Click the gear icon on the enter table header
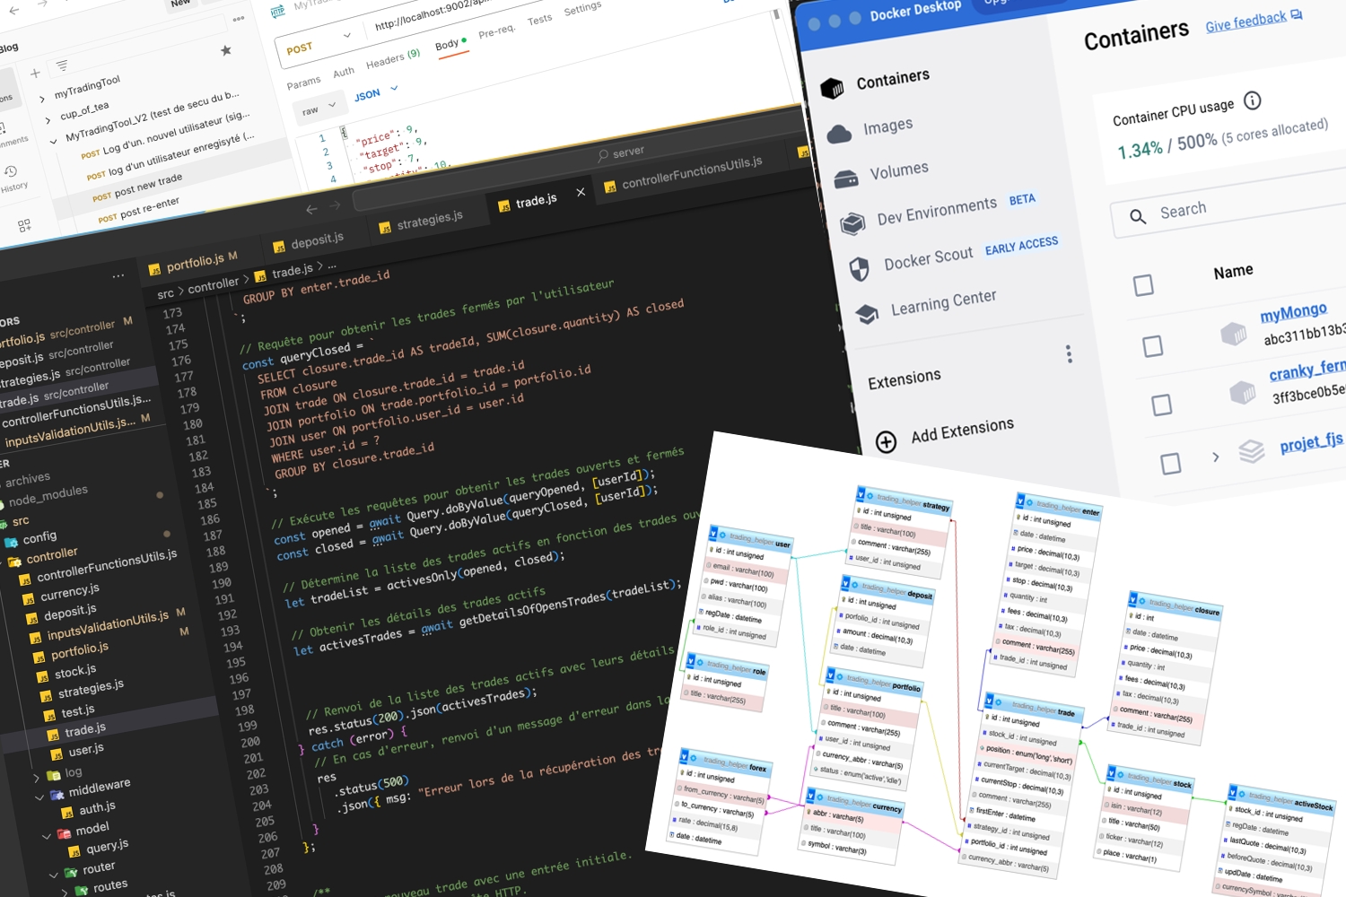Screen dimensions: 1346x897 1030,502
